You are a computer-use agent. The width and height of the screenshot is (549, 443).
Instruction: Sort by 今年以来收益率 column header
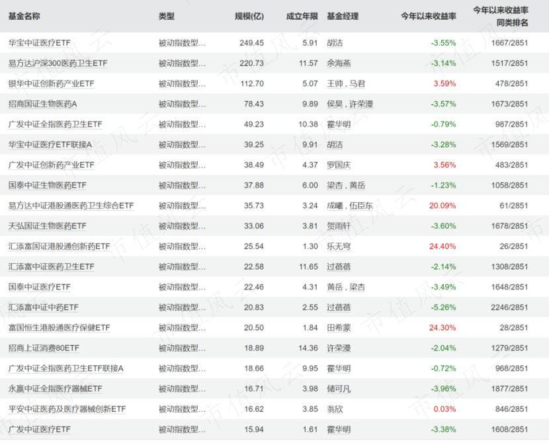(x=429, y=16)
